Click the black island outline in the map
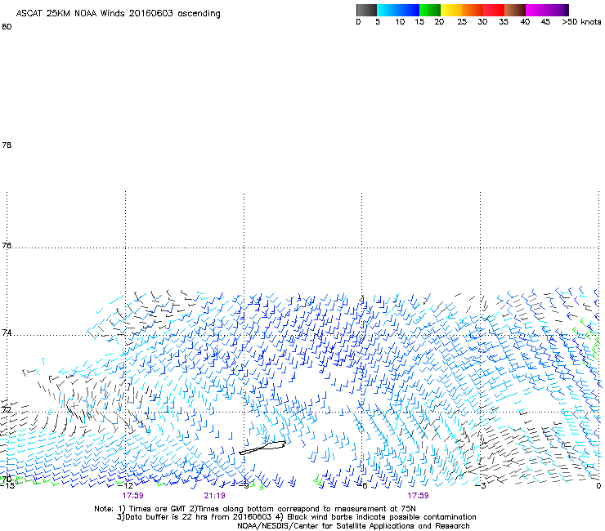Viewport: 605px width, 531px height. click(x=262, y=448)
